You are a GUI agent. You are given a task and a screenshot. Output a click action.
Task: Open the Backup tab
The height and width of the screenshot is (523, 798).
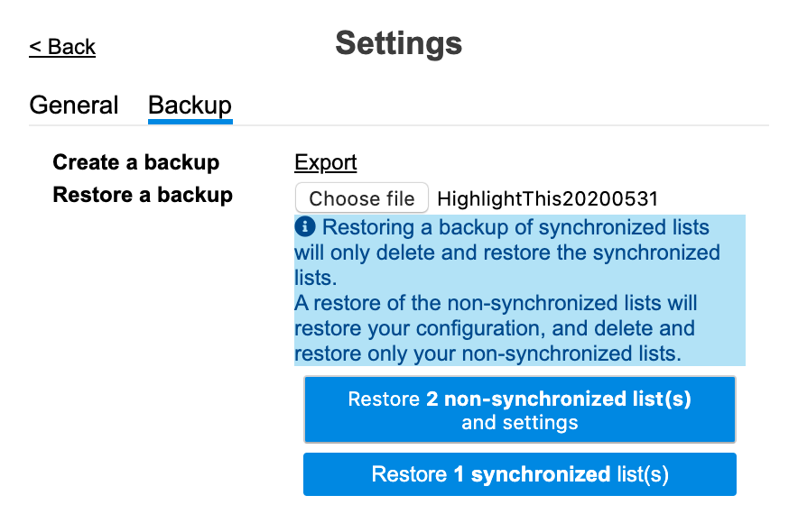(190, 105)
